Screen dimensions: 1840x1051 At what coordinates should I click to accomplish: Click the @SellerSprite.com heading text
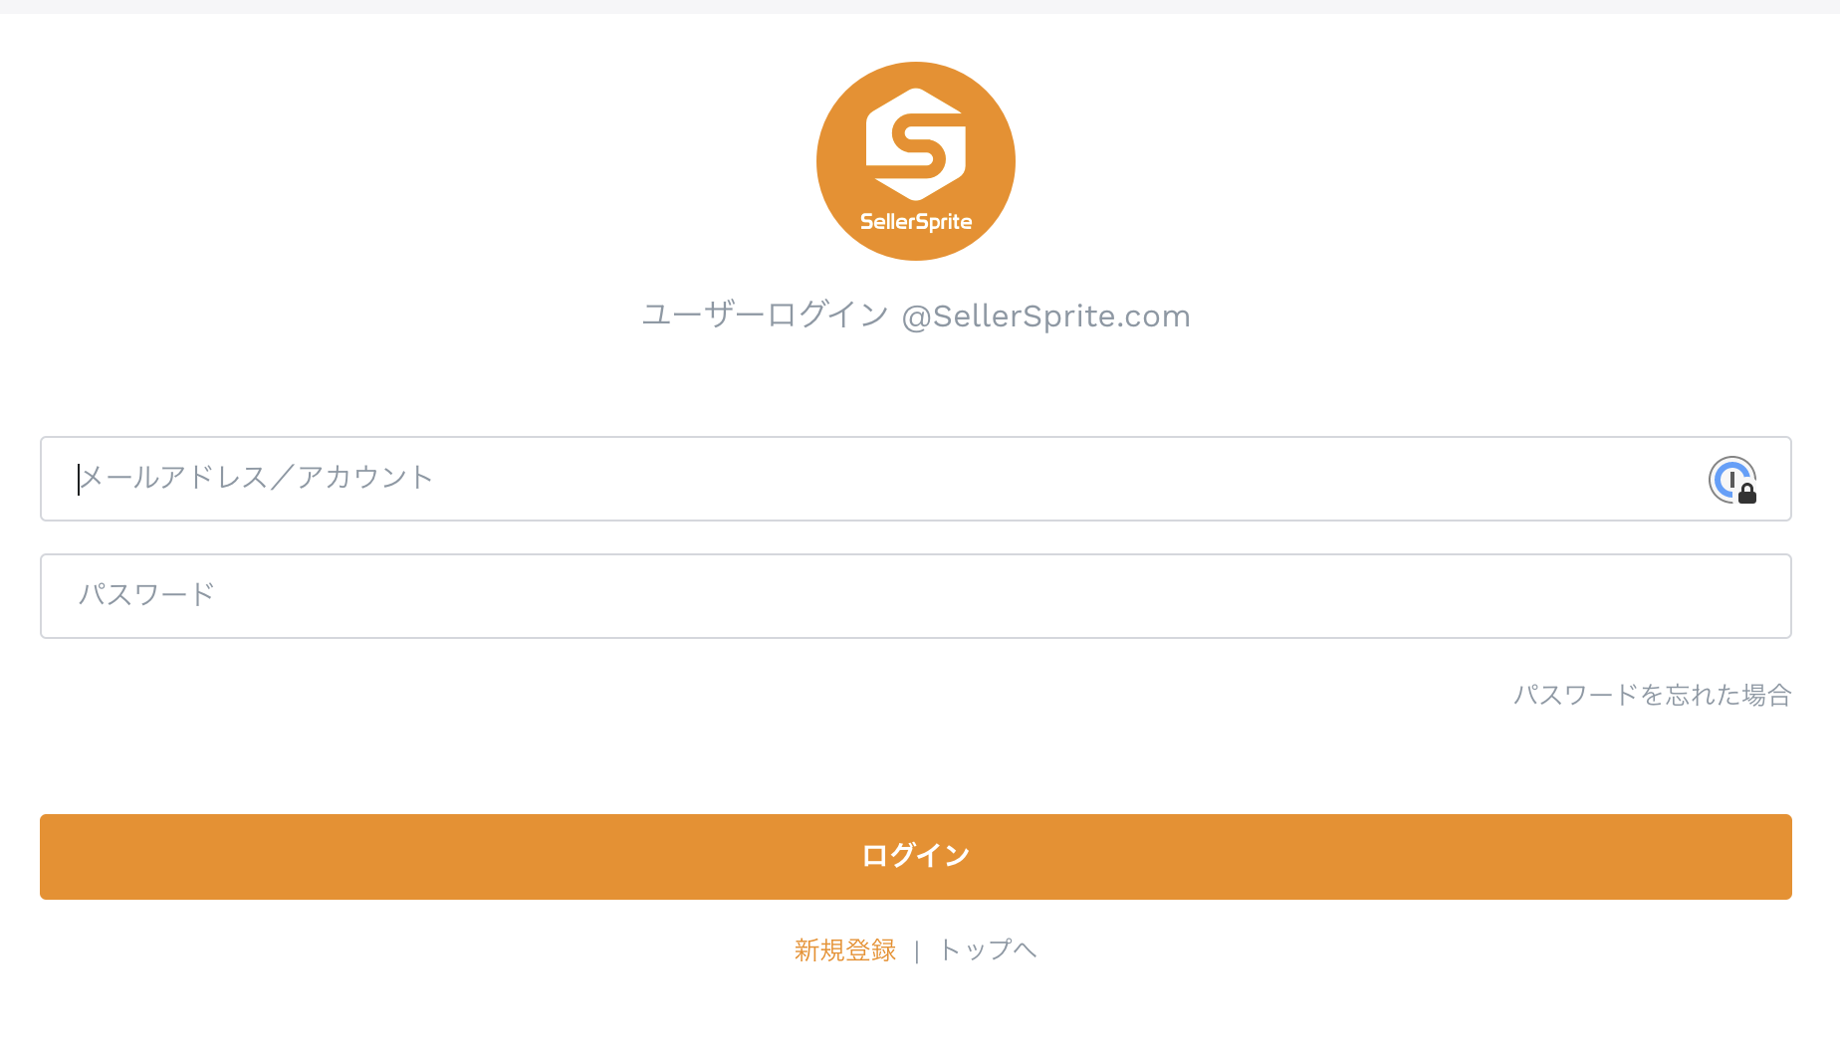tap(1046, 316)
